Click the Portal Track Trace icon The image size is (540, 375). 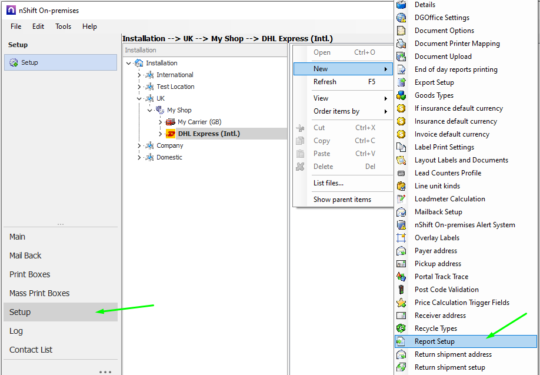(401, 277)
